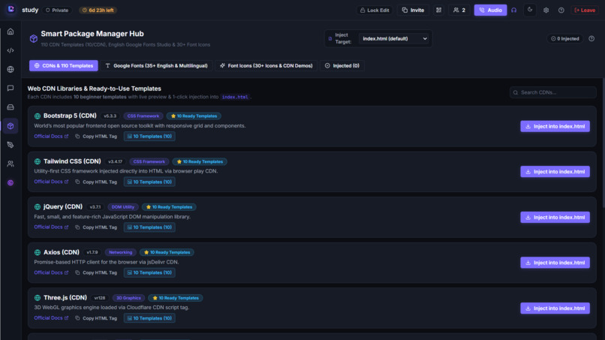Open the users sidebar icon
605x340 pixels.
tap(11, 164)
